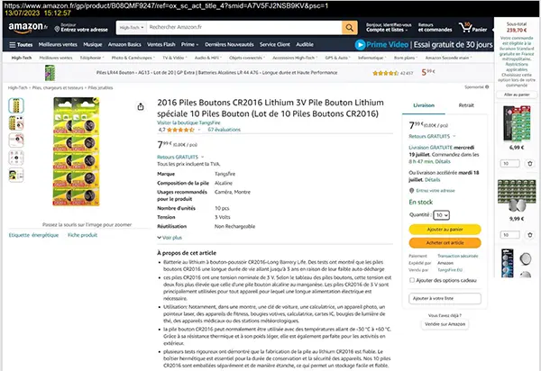Click the Amazon.fr logo
Screen dimensions: 541x371
click(x=28, y=28)
